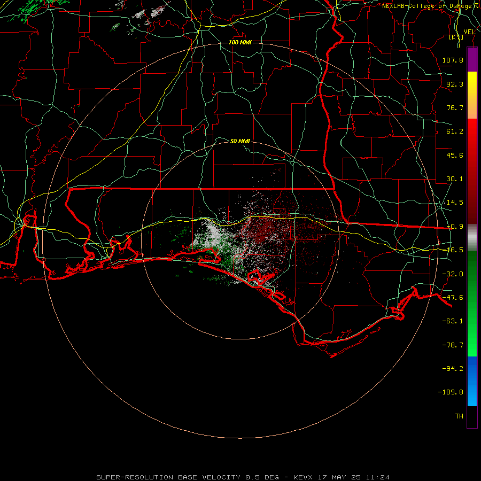Click the -63.1 value on velocity scale

(453, 321)
